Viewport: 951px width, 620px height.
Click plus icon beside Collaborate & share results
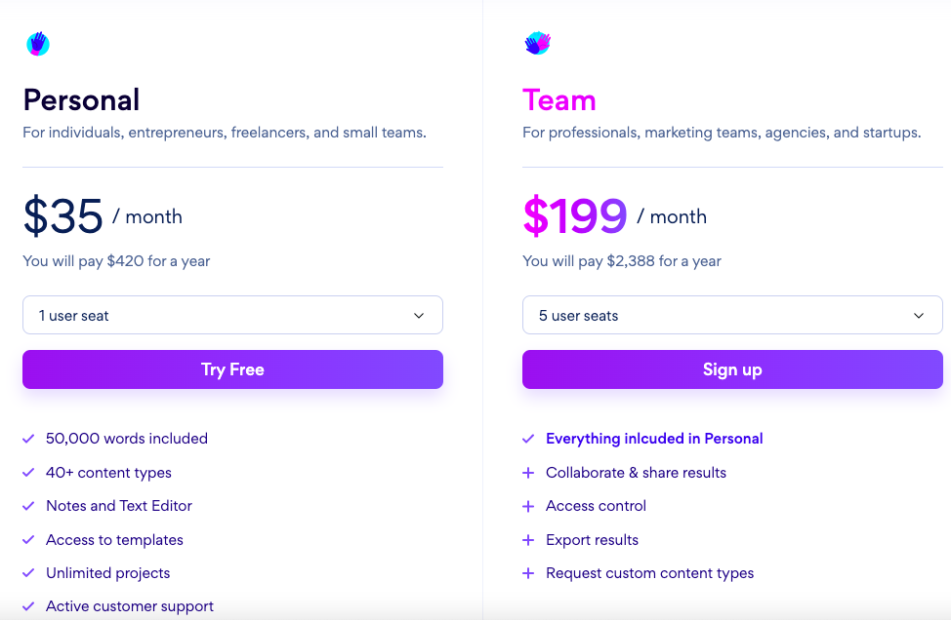coord(528,472)
